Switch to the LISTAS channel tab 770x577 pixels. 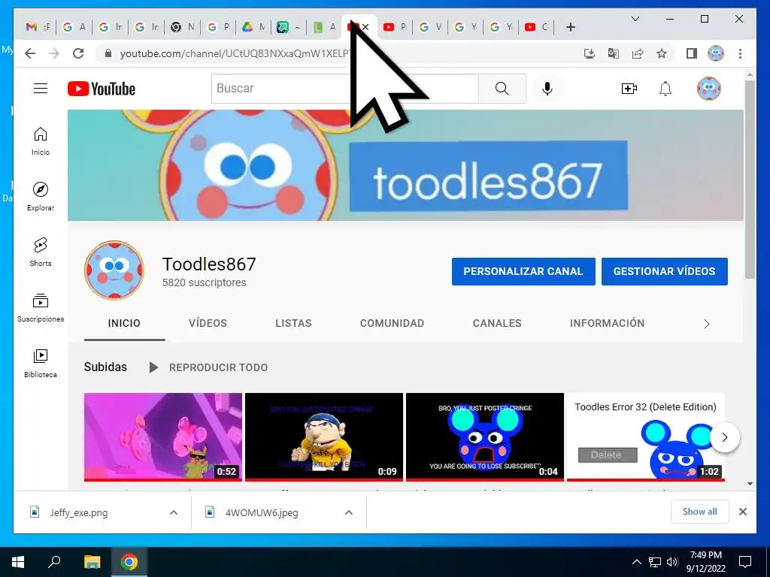[x=293, y=323]
